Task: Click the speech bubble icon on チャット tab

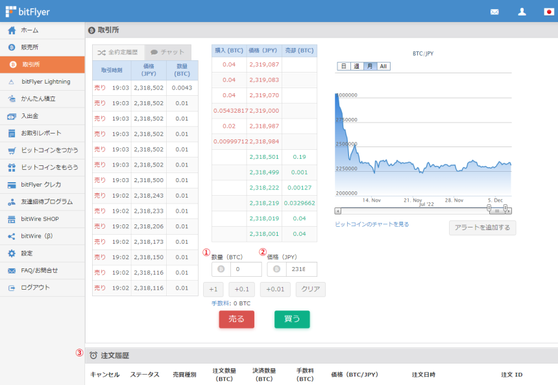Action: [154, 52]
